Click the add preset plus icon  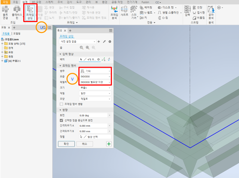pos(99,42)
